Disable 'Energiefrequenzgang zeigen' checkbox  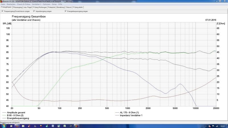(x=66, y=11)
